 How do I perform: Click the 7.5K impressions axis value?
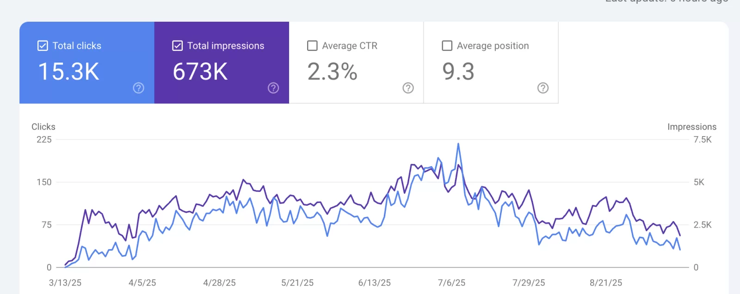click(x=703, y=139)
